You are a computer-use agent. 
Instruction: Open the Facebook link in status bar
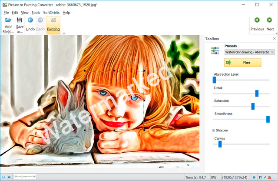(260, 178)
